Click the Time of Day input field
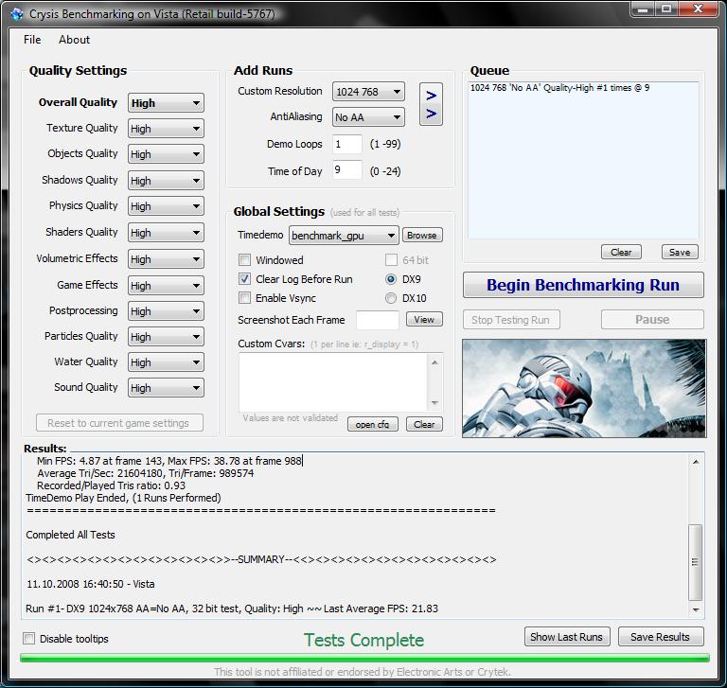Screen dimensions: 727x688 point(347,170)
